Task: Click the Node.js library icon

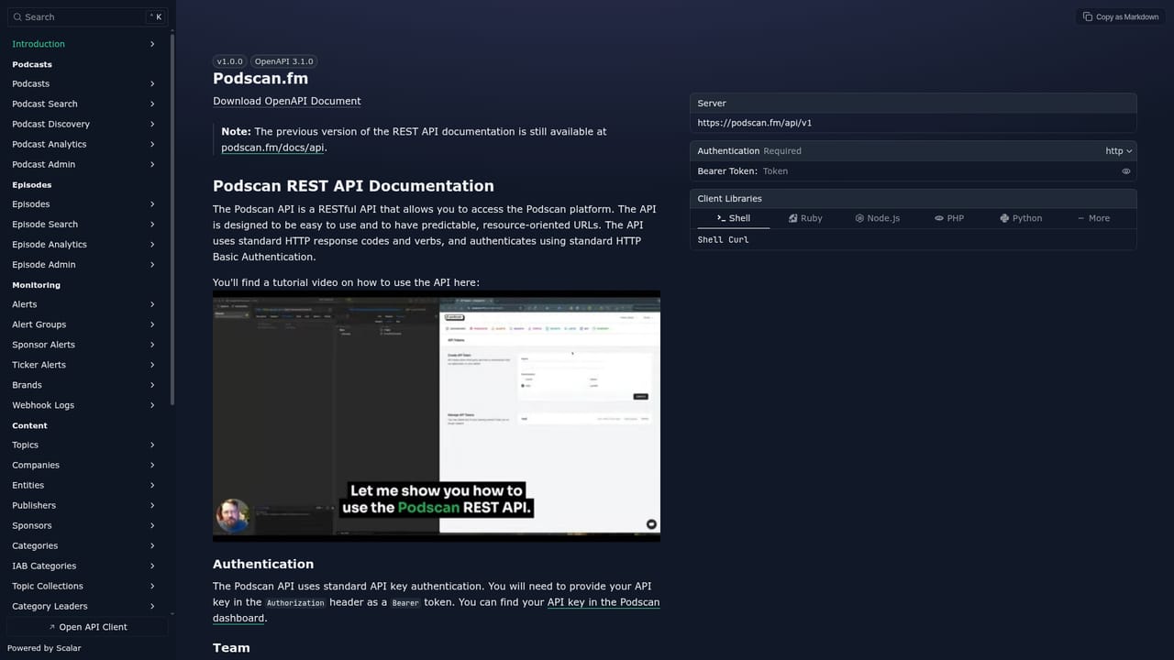Action: point(859,218)
